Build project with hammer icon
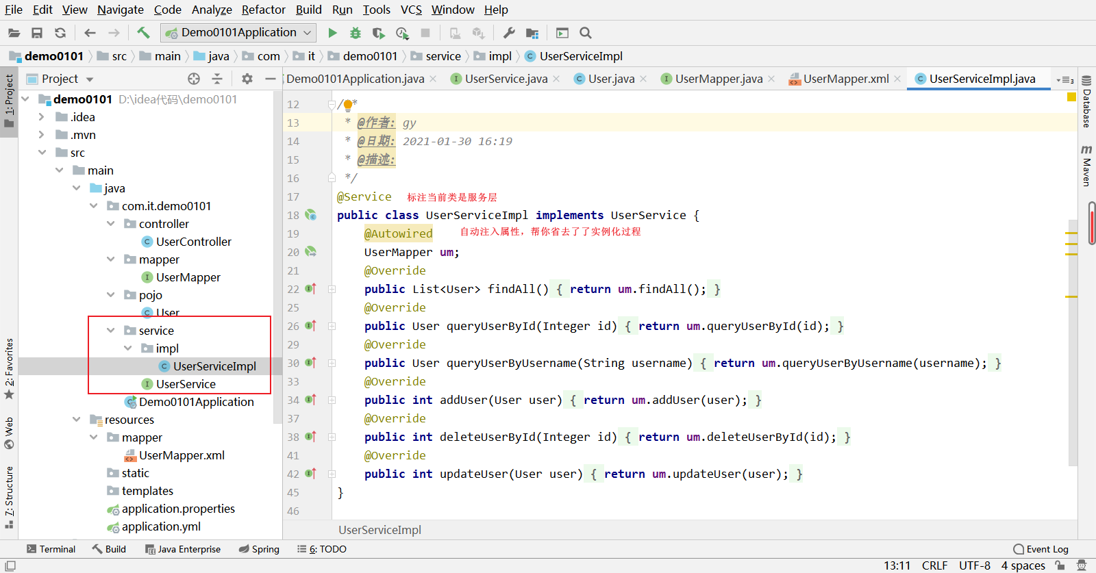Viewport: 1096px width, 573px height. tap(143, 33)
